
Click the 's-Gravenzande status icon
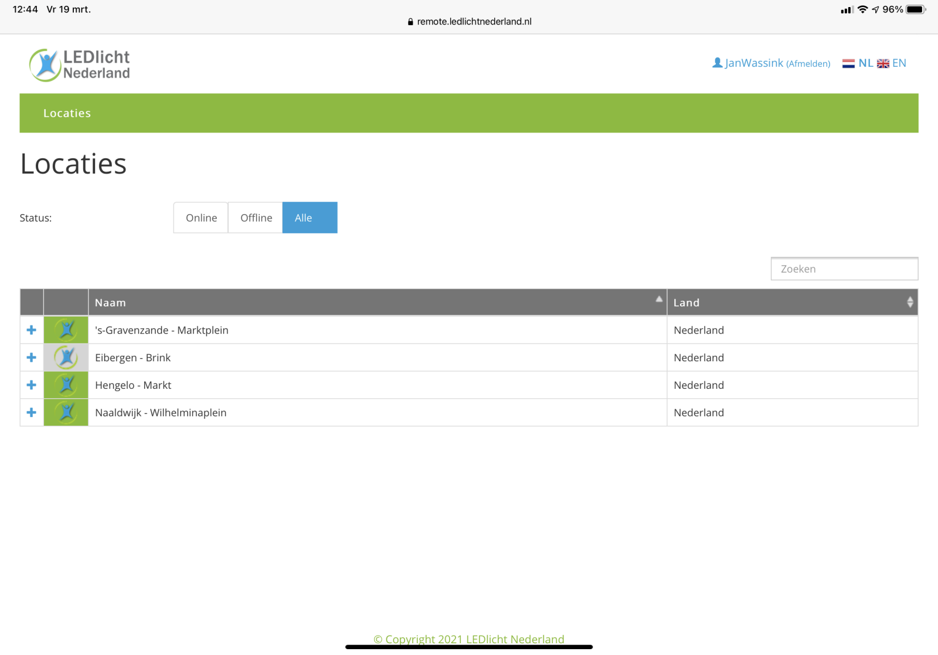click(x=66, y=330)
